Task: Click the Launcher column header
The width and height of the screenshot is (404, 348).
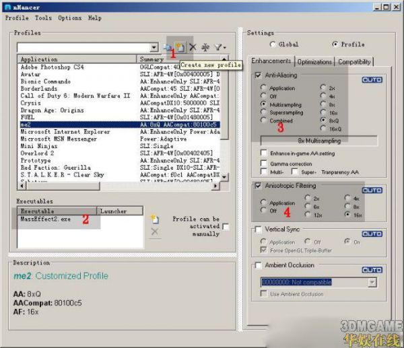Action: coord(120,211)
